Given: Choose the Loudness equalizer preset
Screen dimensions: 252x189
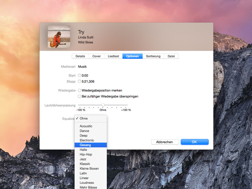Looking at the screenshot, I should pyautogui.click(x=91, y=182).
